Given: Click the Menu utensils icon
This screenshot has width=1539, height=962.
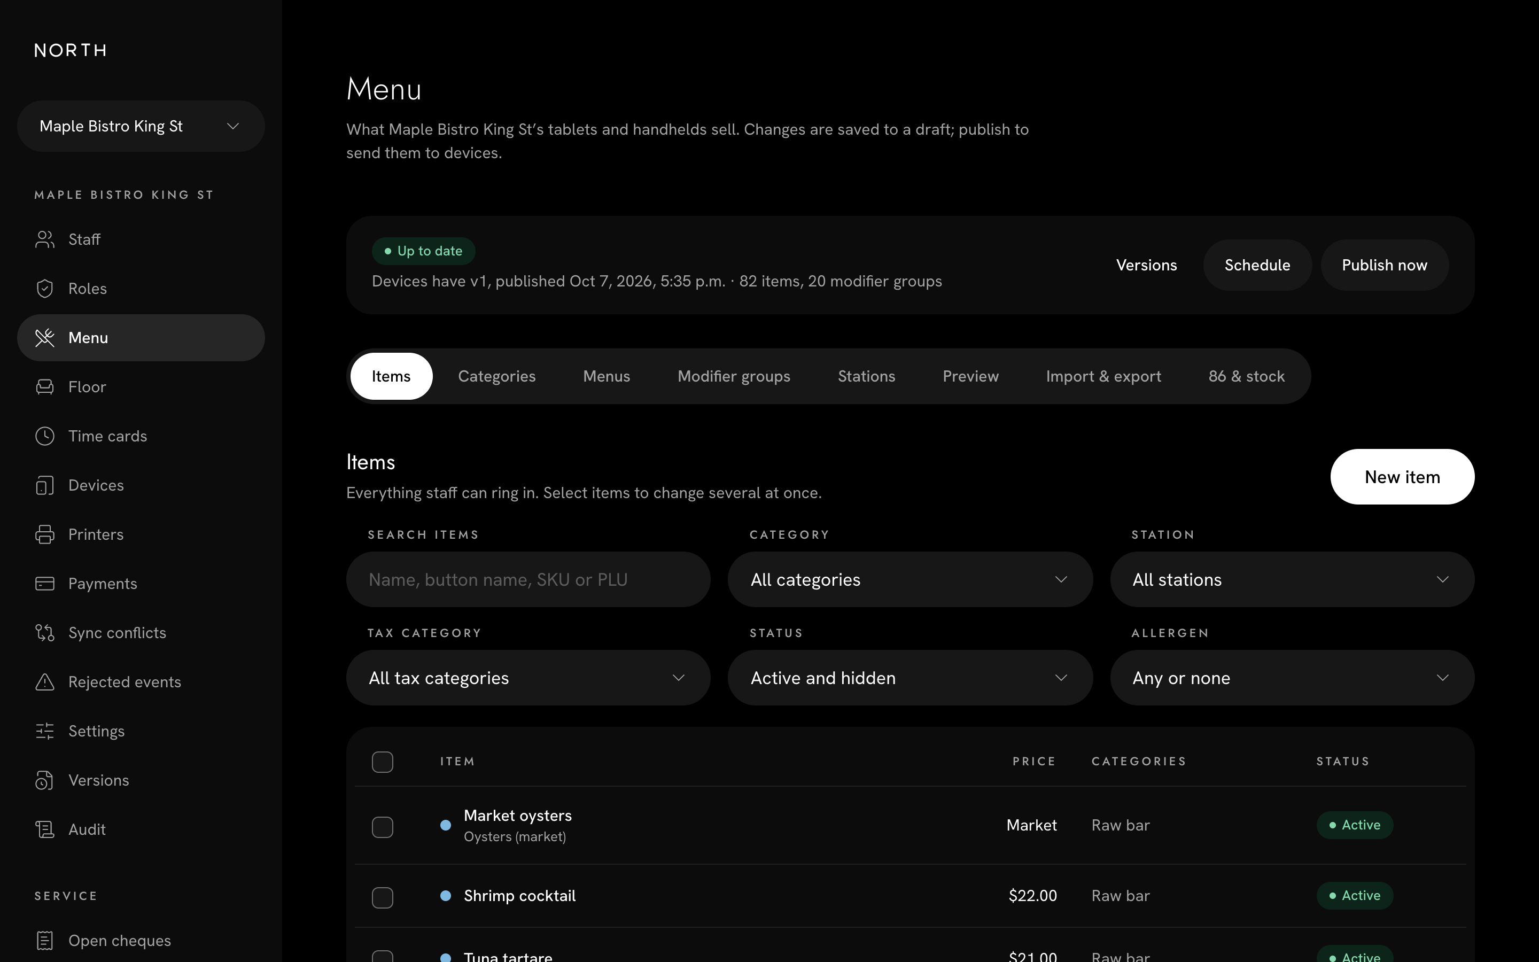Looking at the screenshot, I should pos(44,338).
